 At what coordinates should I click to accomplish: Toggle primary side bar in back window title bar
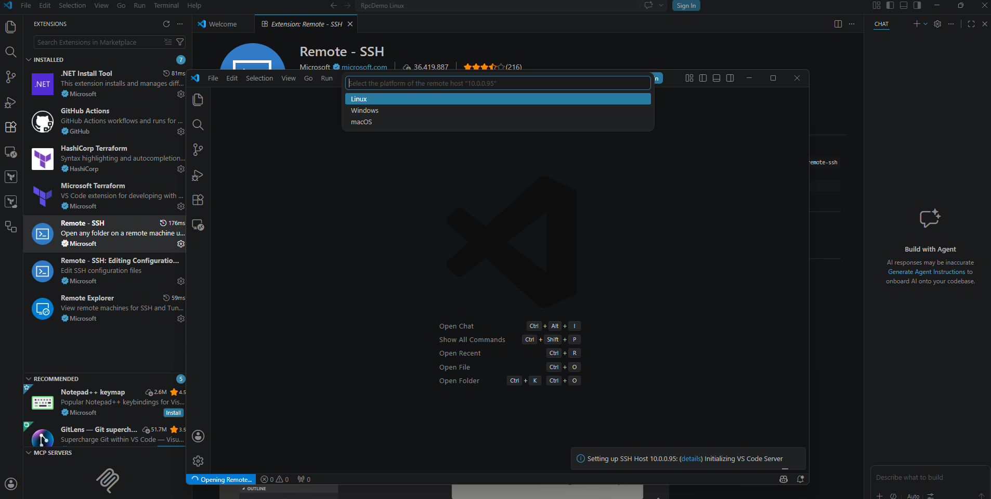point(890,5)
